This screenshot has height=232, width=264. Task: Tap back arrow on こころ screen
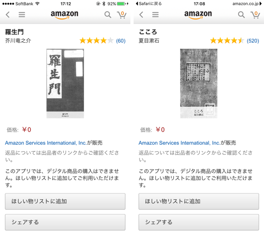142,15
